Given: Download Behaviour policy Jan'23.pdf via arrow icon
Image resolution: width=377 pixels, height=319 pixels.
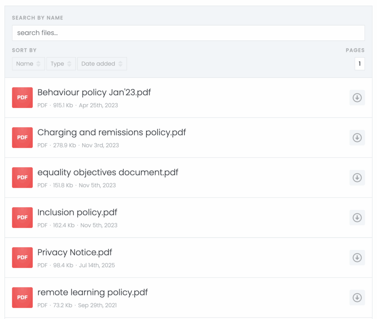Looking at the screenshot, I should [x=357, y=98].
